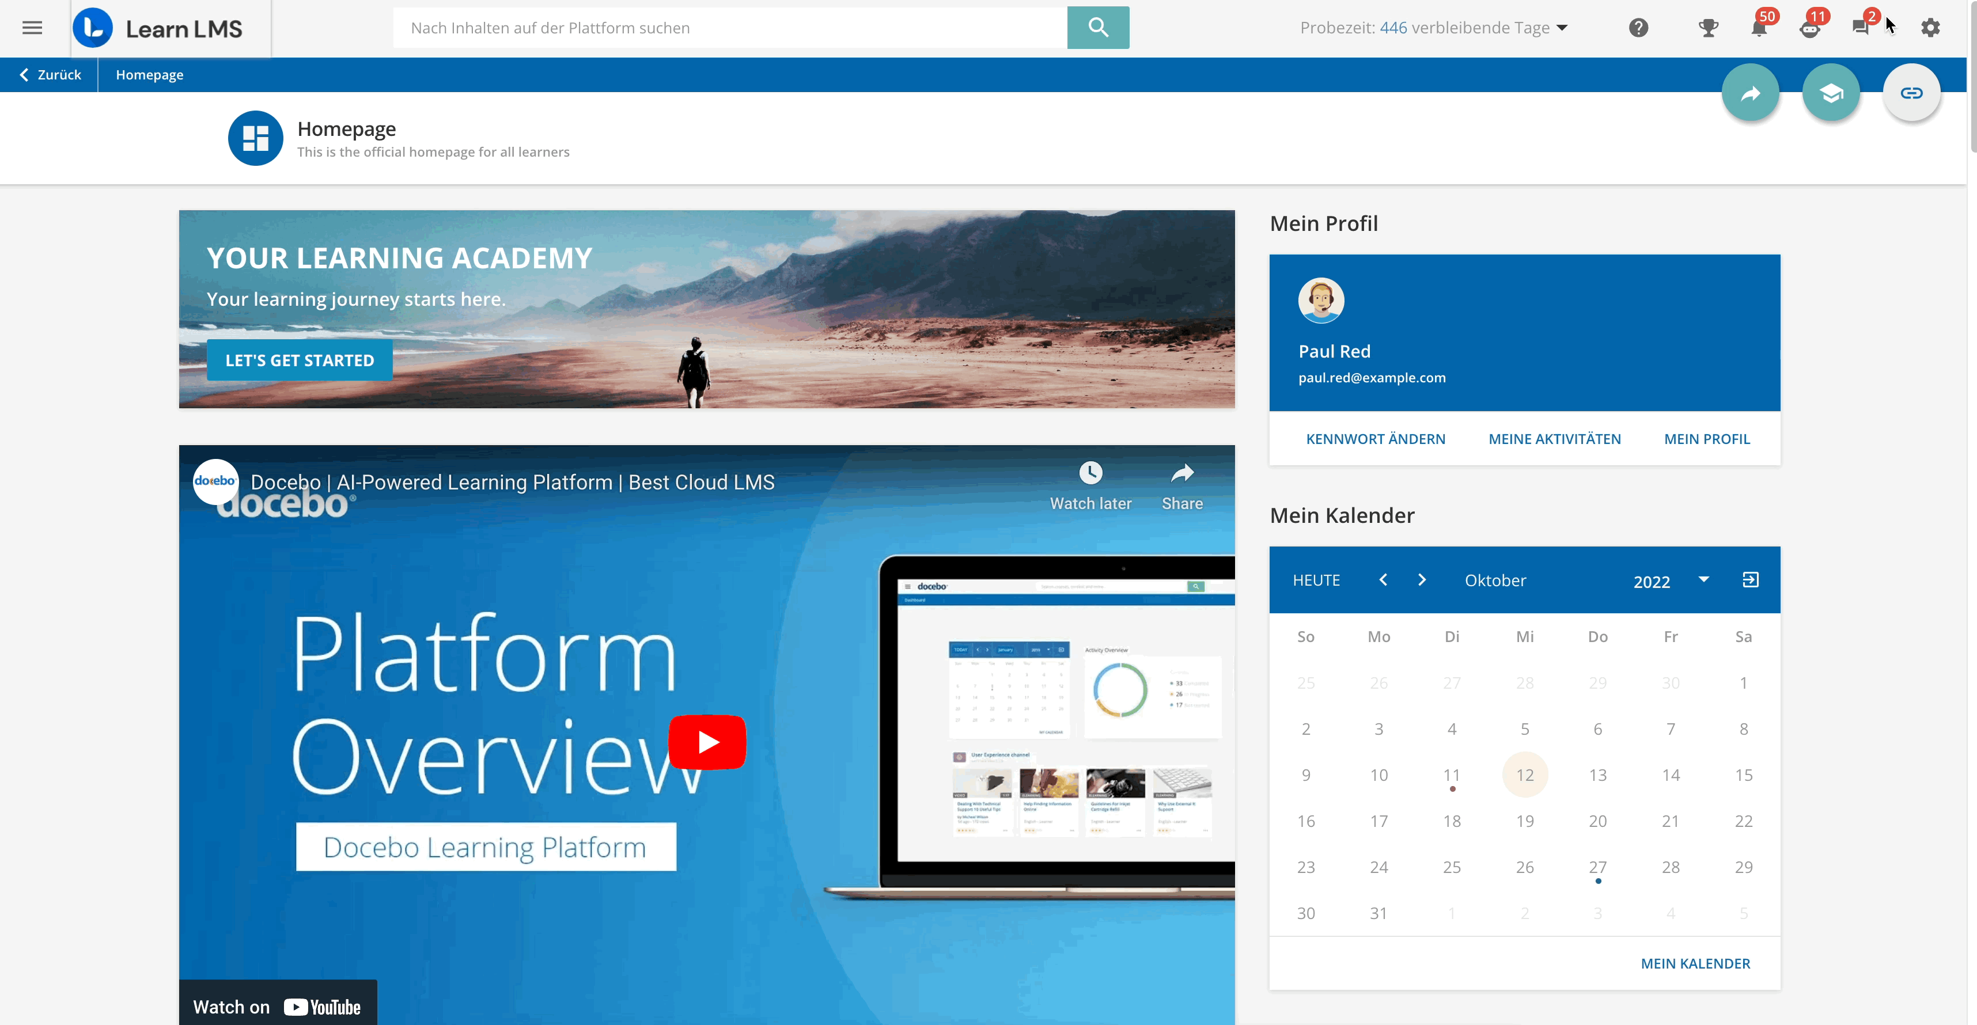Click the round copy link button
This screenshot has width=1977, height=1025.
pos(1911,93)
